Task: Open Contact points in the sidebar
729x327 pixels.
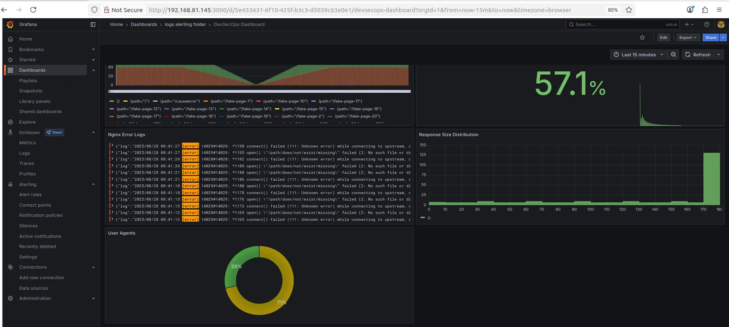Action: click(35, 205)
